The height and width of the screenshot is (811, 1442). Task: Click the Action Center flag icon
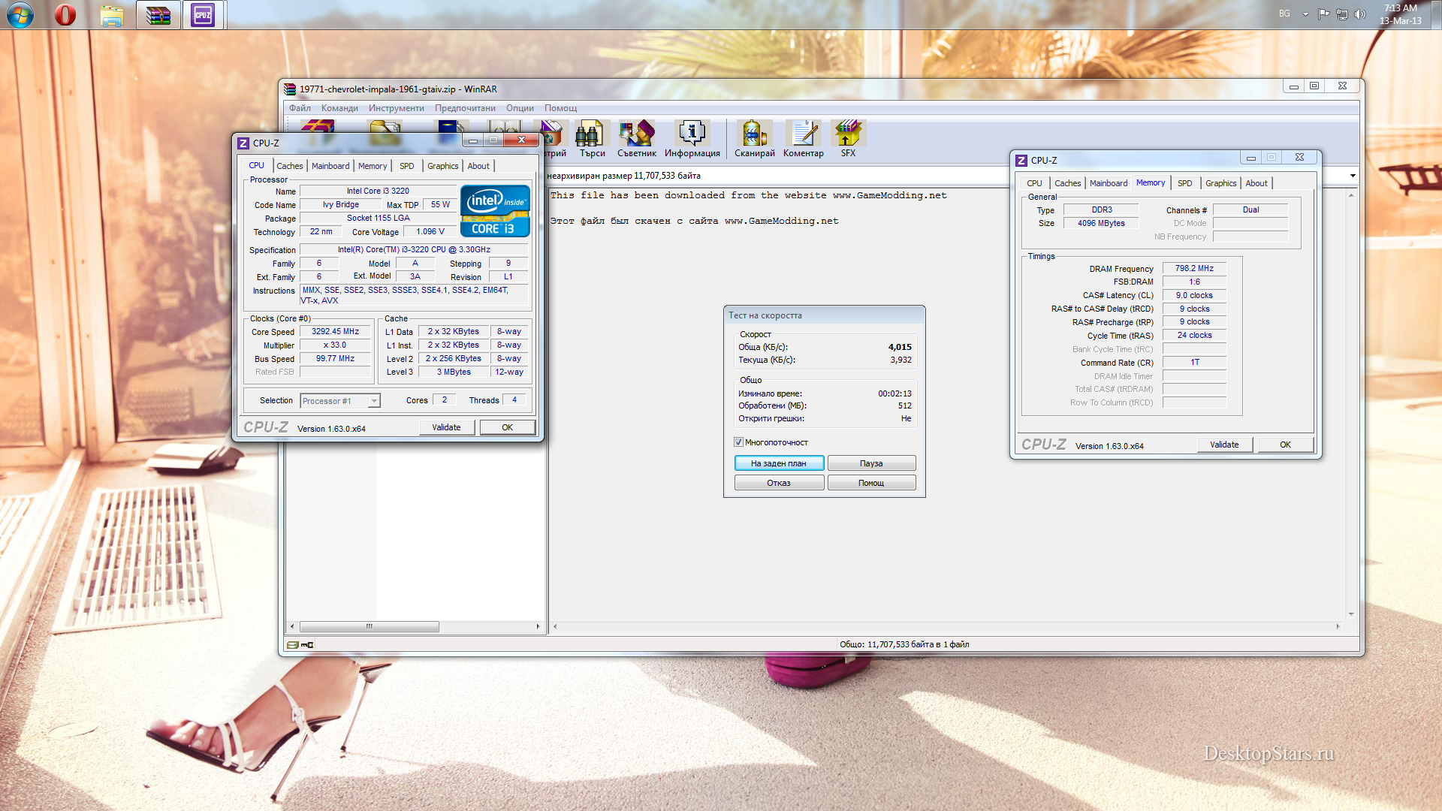click(x=1323, y=14)
